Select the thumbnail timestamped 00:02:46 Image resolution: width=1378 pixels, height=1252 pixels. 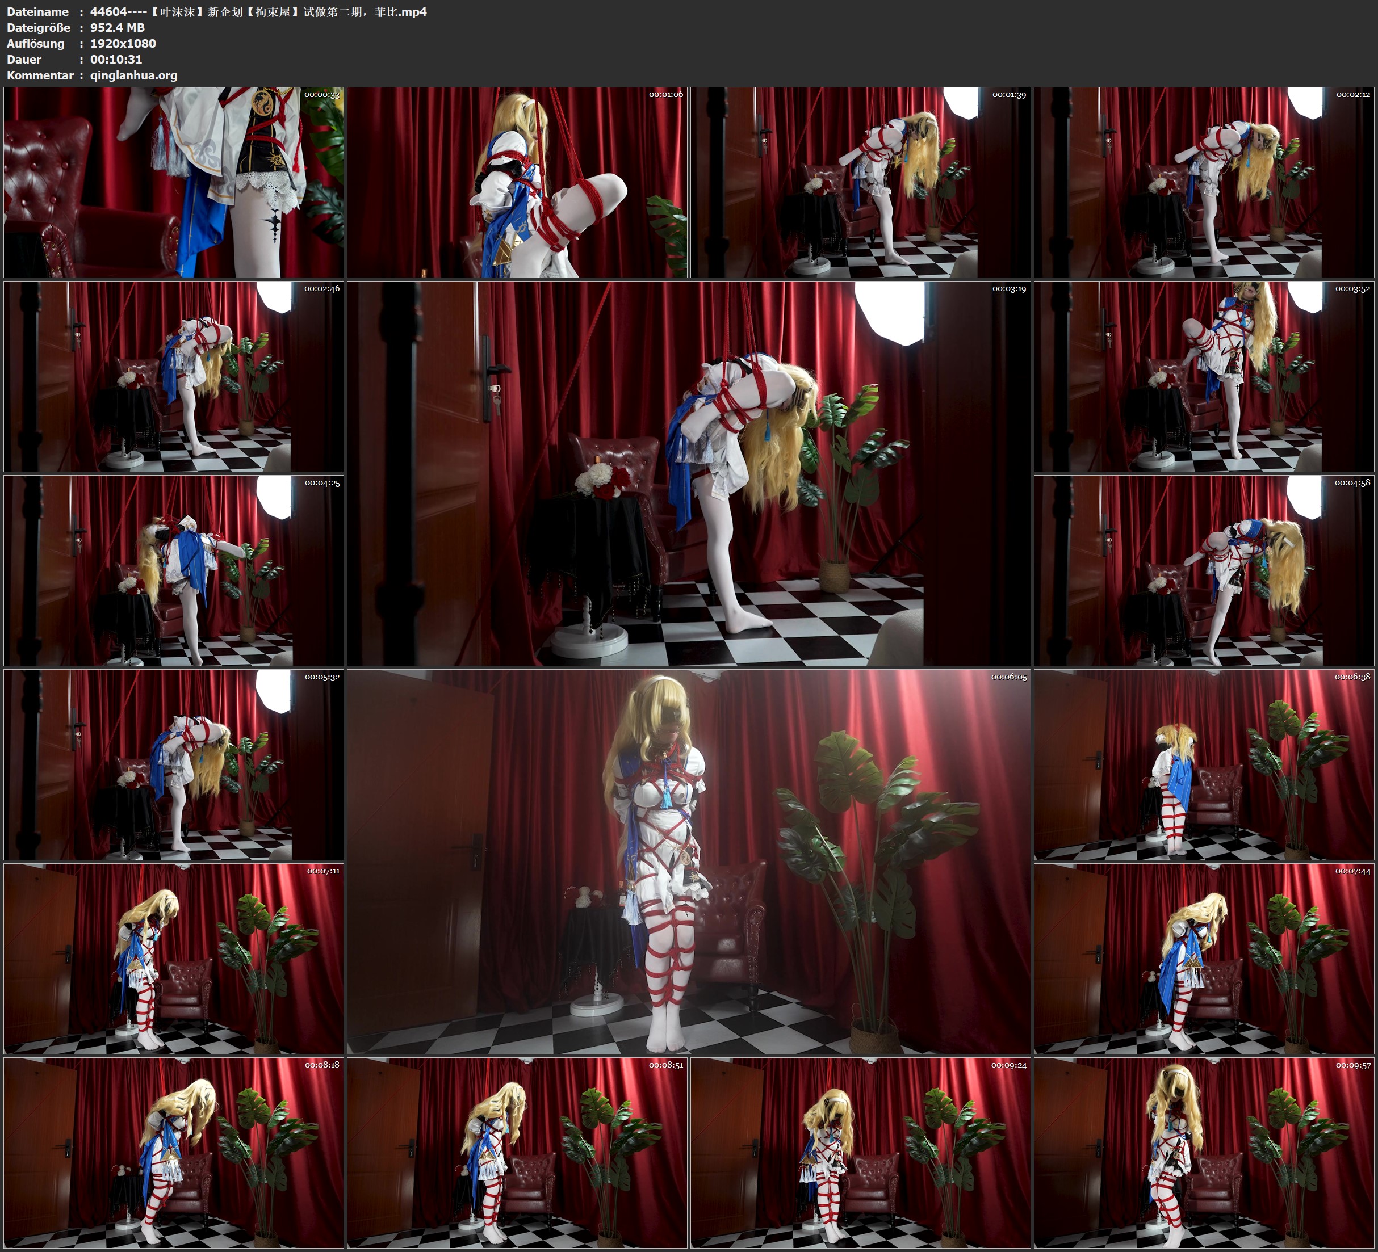[174, 376]
